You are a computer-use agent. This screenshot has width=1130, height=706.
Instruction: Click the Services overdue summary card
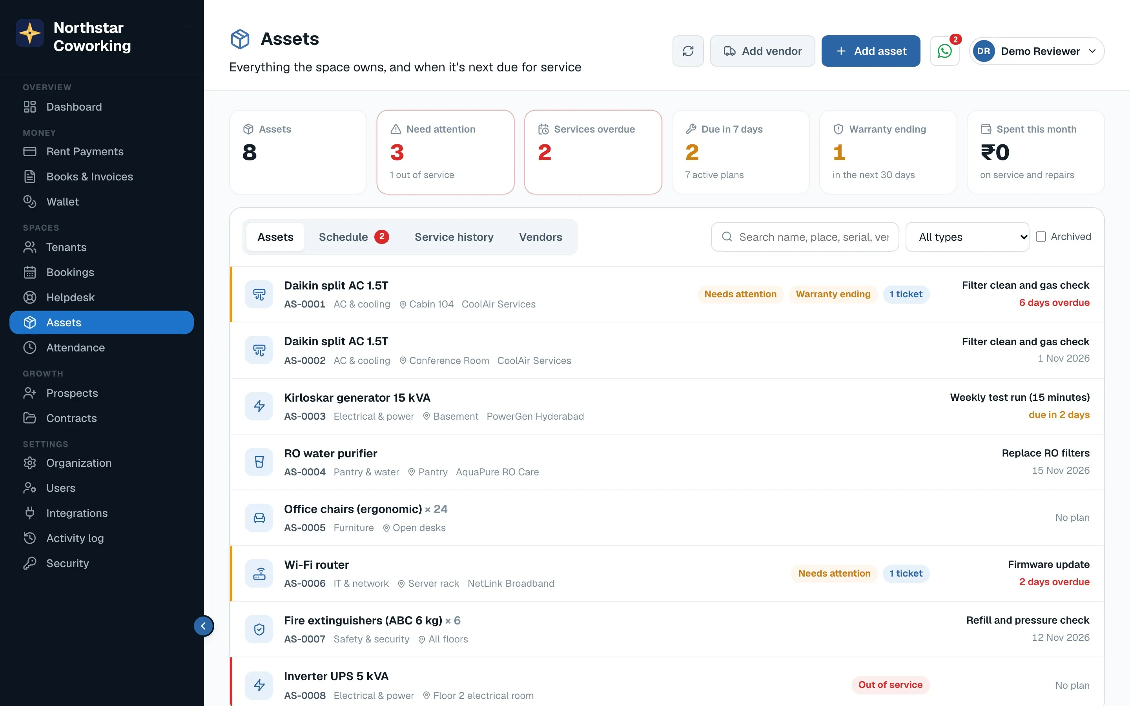[593, 152]
